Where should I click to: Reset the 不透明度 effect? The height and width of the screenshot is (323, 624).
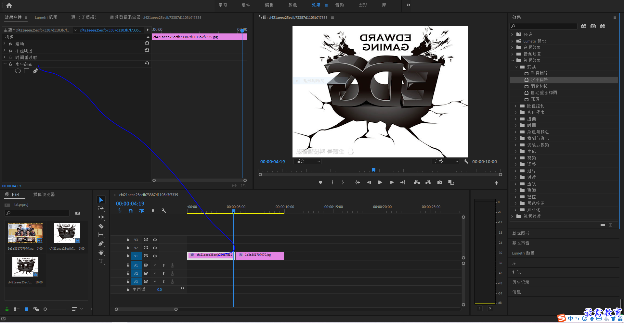147,50
